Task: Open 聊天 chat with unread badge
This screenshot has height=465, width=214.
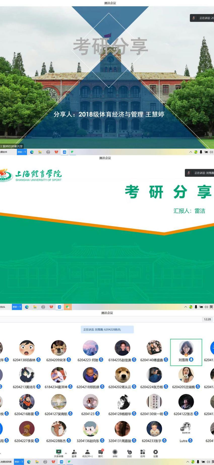Action: [x=101, y=452]
